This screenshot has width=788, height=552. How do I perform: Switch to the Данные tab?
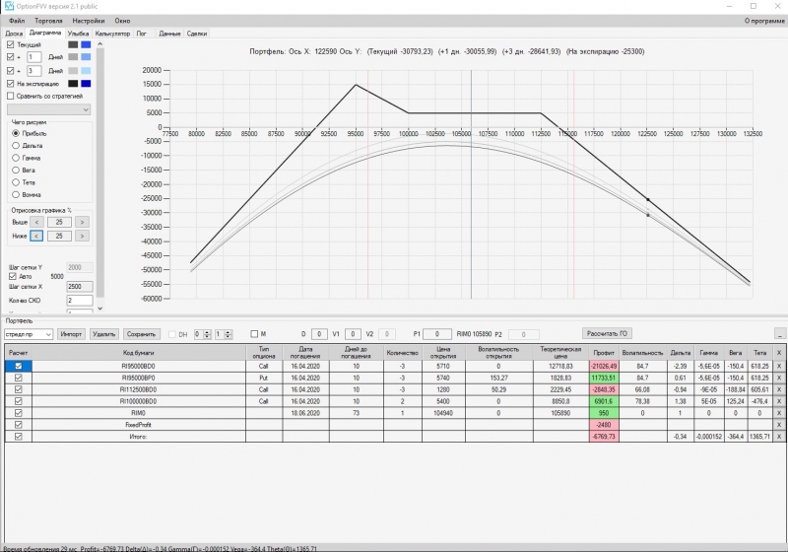(169, 34)
